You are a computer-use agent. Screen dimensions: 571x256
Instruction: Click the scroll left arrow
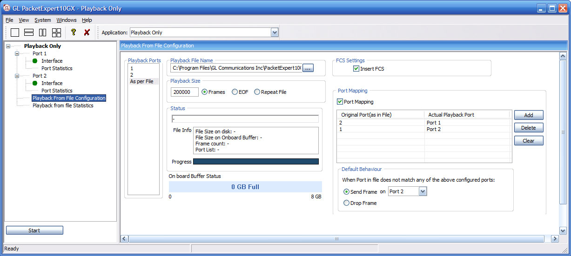point(124,239)
